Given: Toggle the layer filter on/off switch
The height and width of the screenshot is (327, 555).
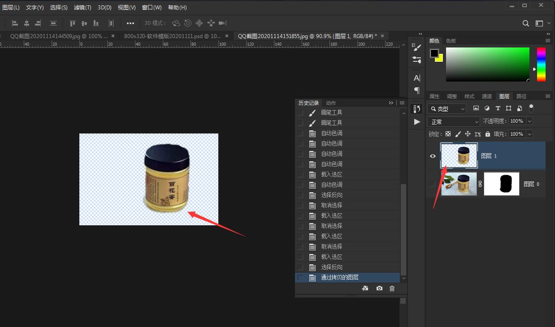Looking at the screenshot, I should click(531, 108).
